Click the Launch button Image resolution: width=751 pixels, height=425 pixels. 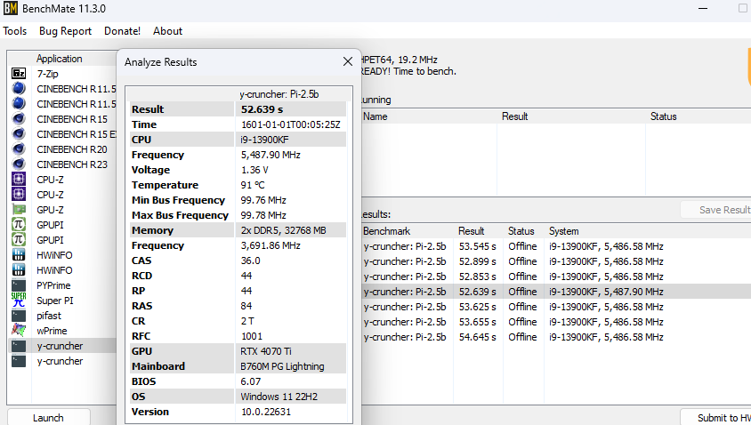[48, 417]
